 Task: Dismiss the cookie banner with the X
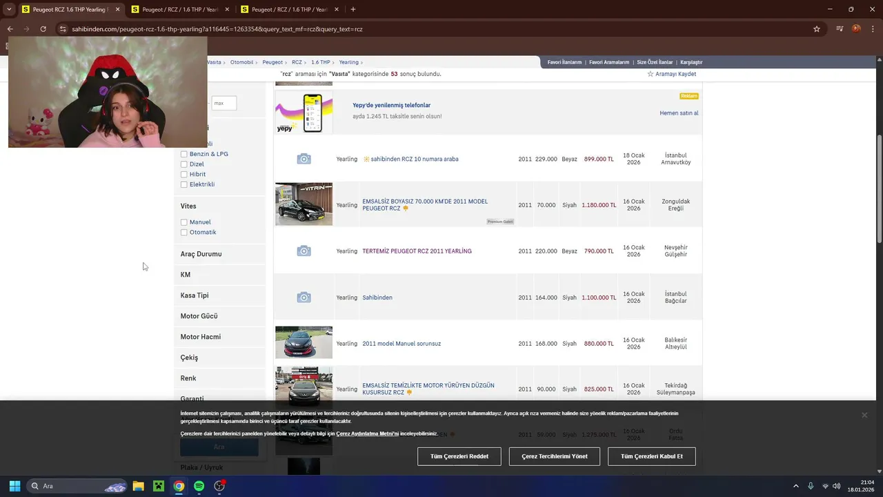(x=864, y=415)
